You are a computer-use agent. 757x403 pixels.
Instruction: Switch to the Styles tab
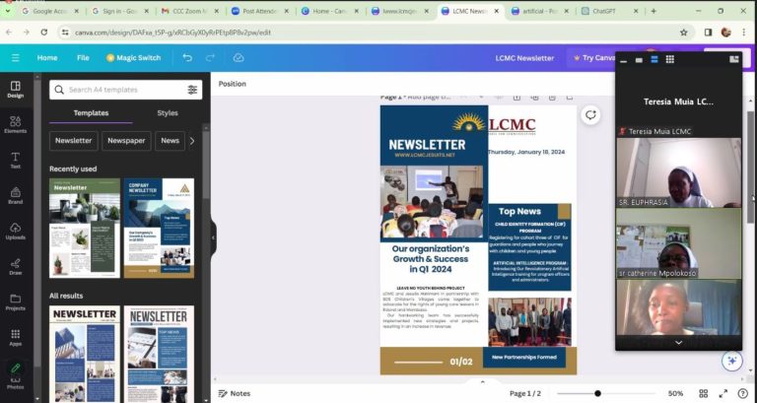[x=168, y=113]
